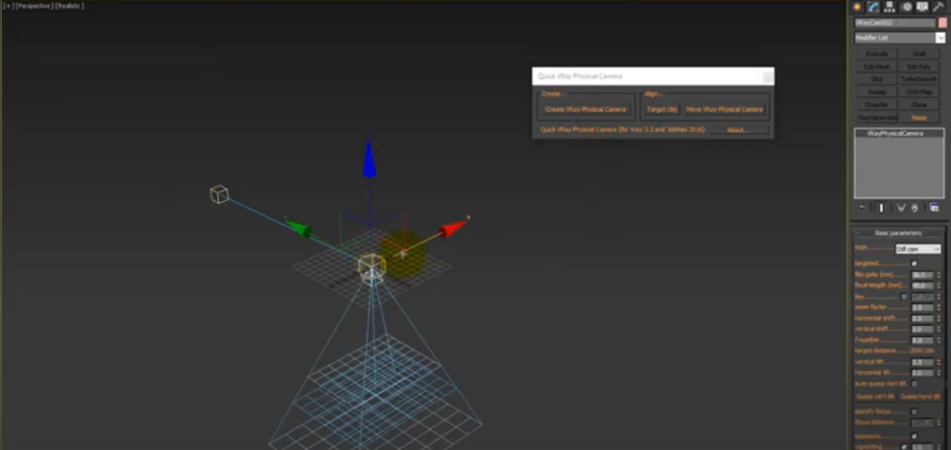The width and height of the screenshot is (951, 450).
Task: Click the Shell modifier button
Action: pos(919,54)
